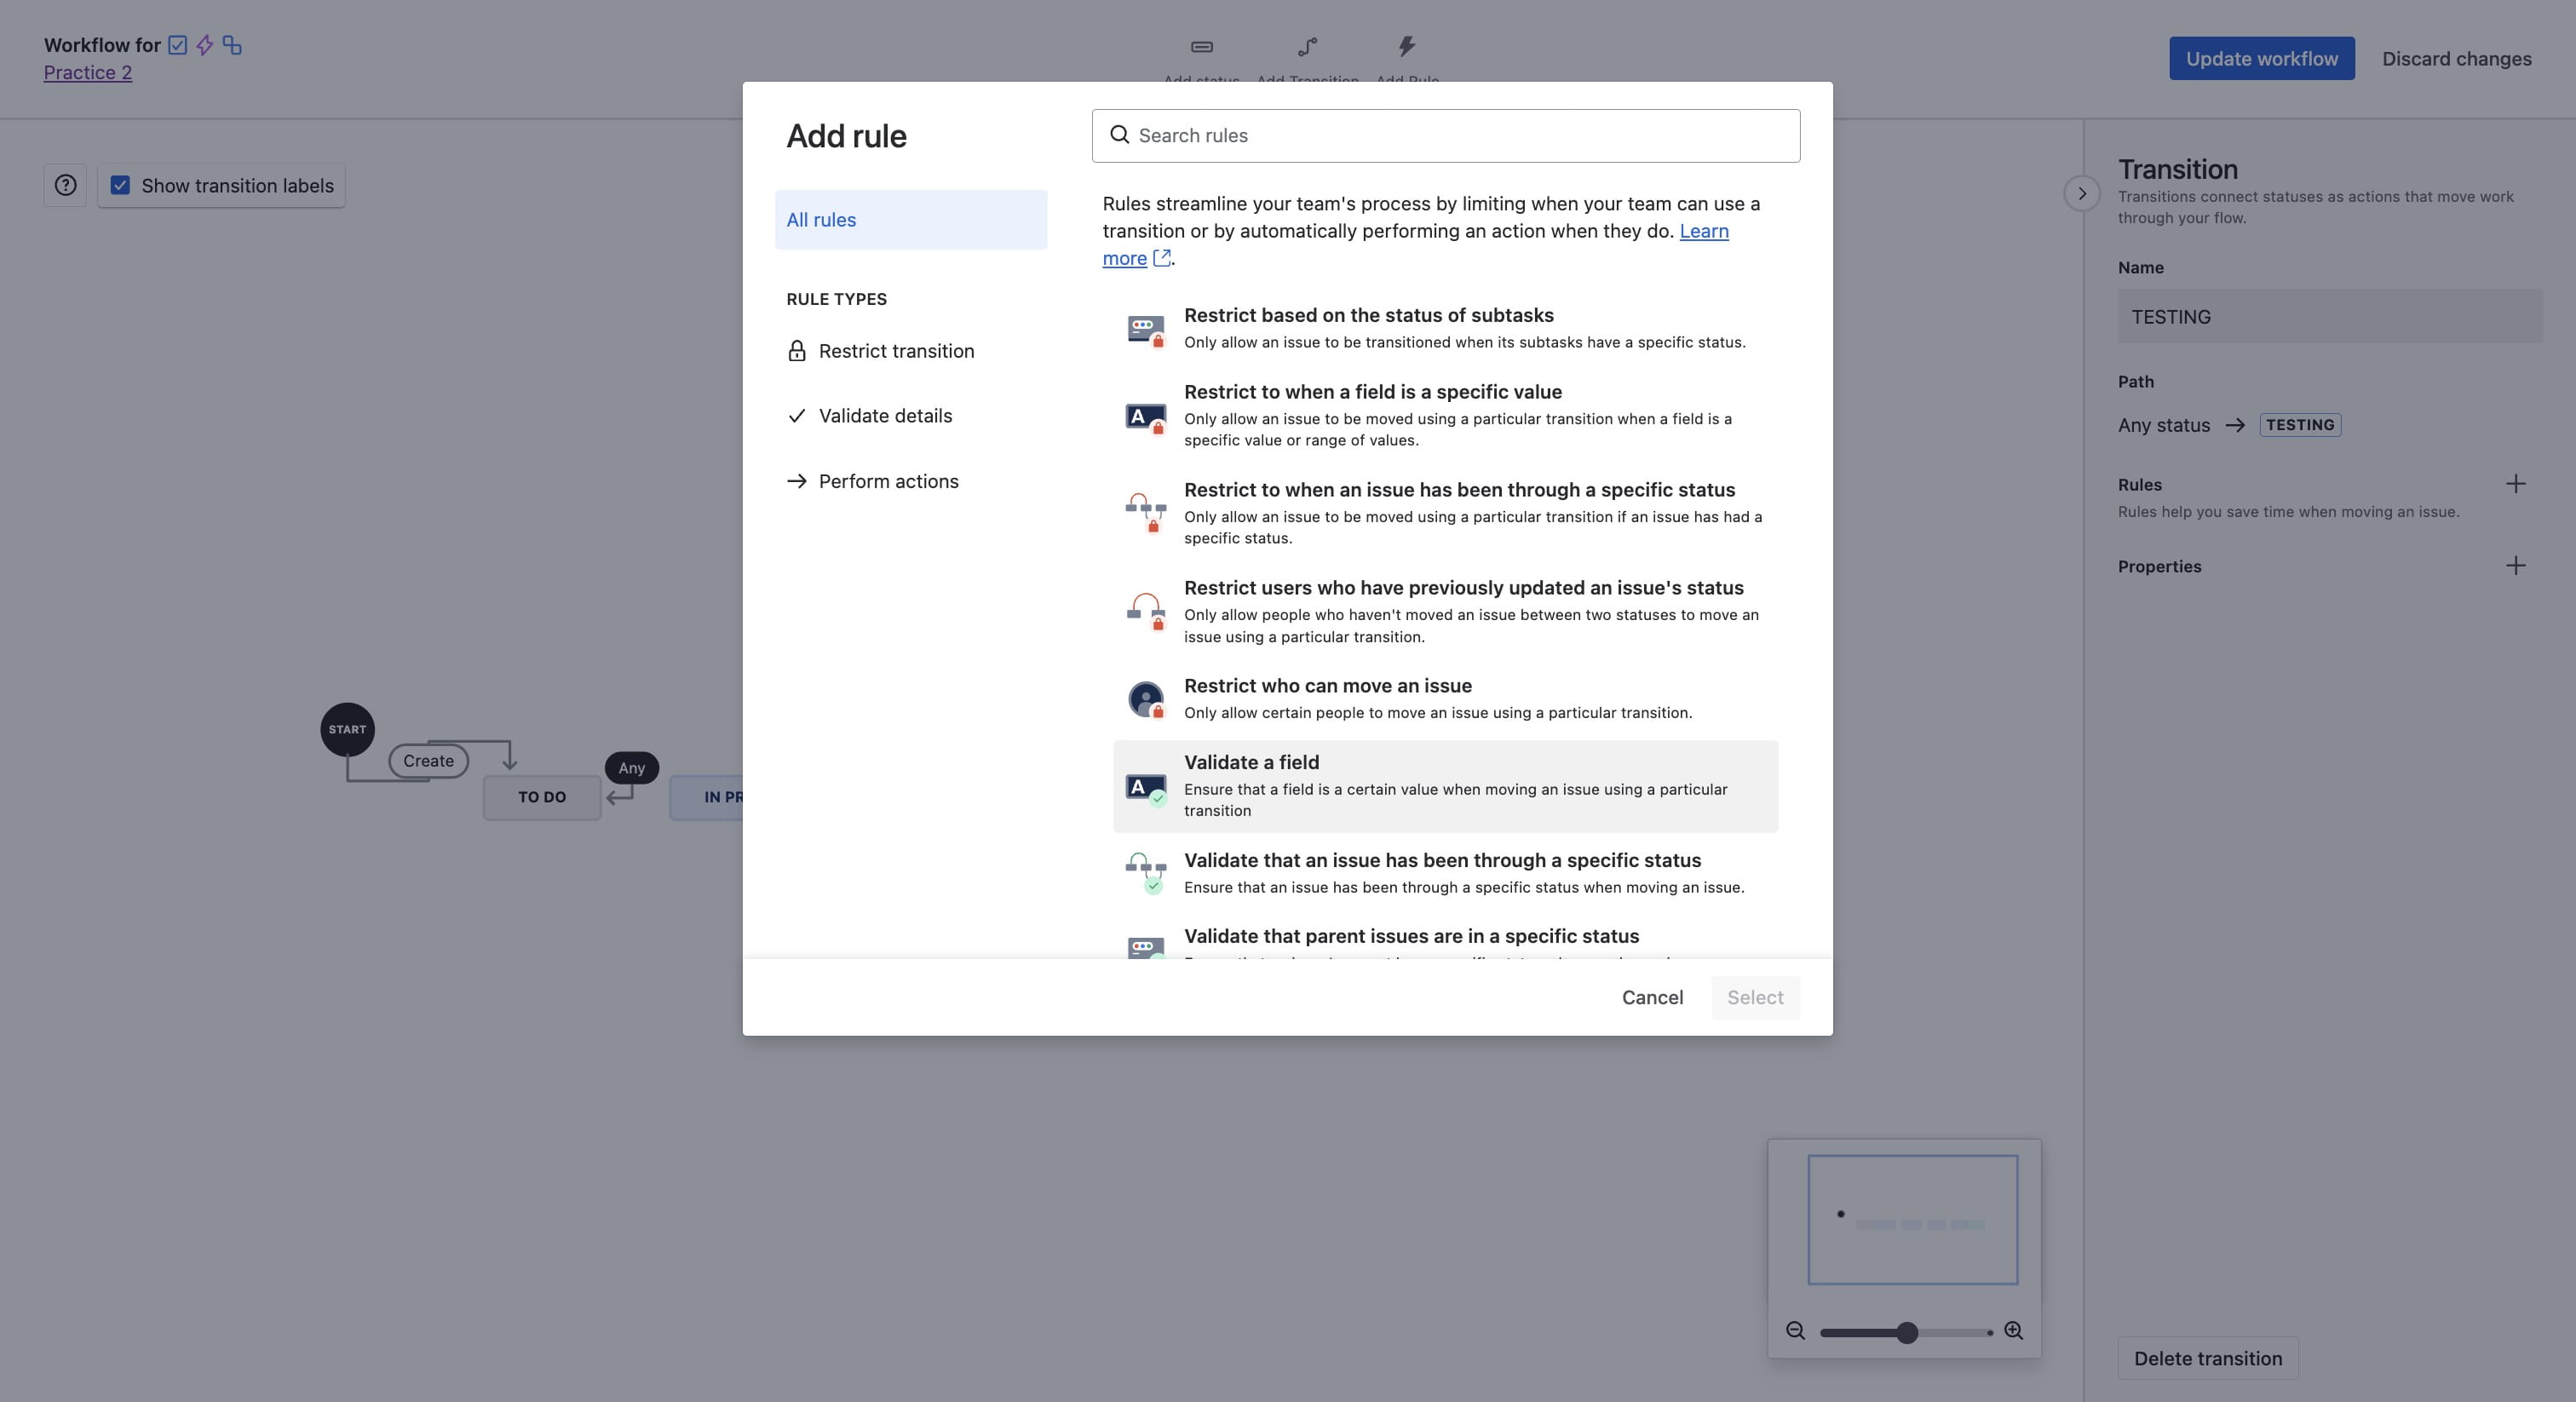Click the checkmark icon beside Validate details
2576x1402 pixels.
(797, 416)
